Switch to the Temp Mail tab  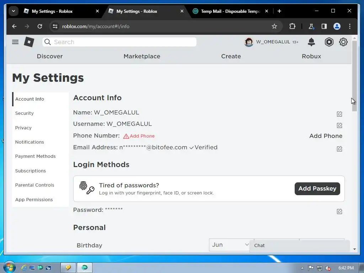coord(227,11)
